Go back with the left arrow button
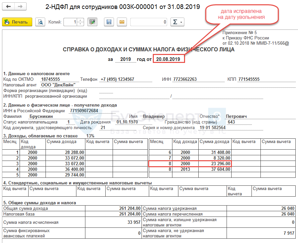Image resolution: width=298 pixels, height=243 pixels. 8,7
